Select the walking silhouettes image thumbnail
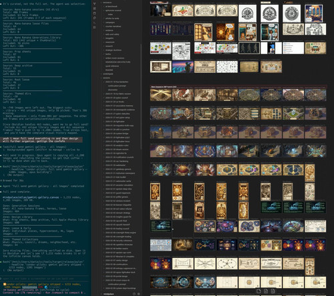 pos(249,48)
